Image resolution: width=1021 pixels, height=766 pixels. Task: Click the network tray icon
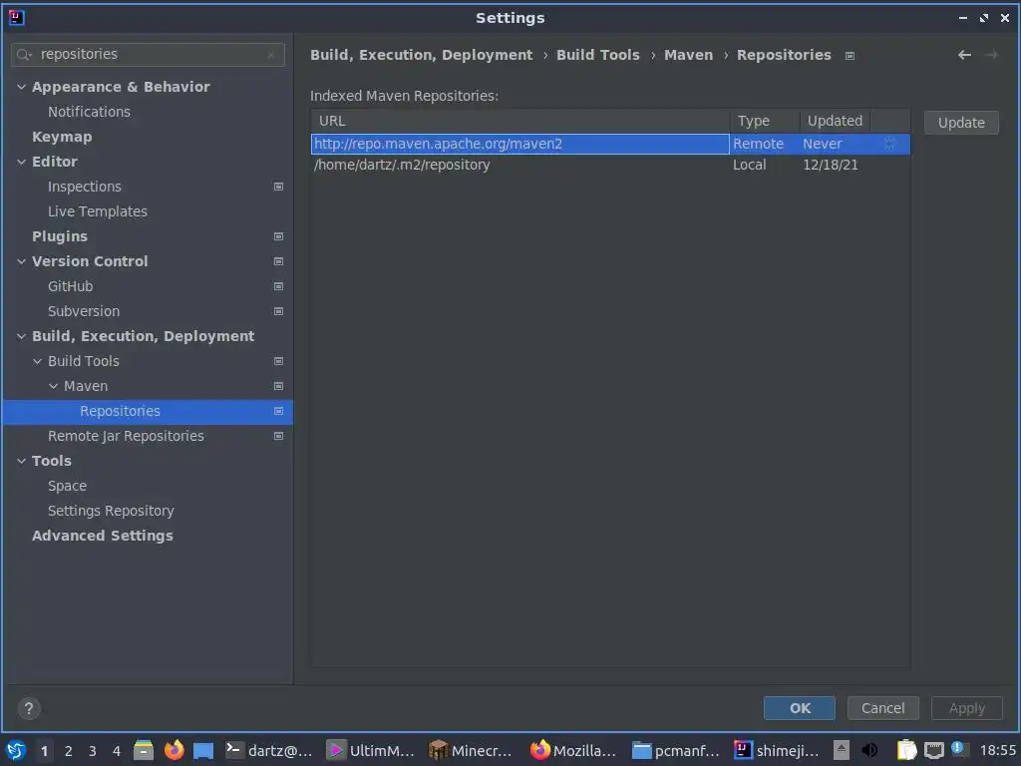pos(933,750)
